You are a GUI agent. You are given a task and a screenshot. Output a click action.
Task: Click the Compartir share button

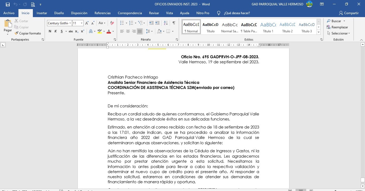348,13
